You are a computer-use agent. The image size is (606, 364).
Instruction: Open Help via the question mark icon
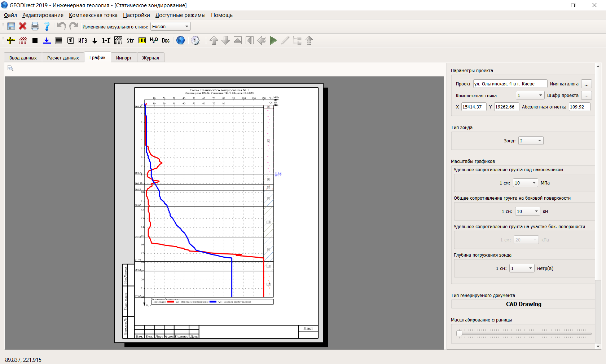47,26
